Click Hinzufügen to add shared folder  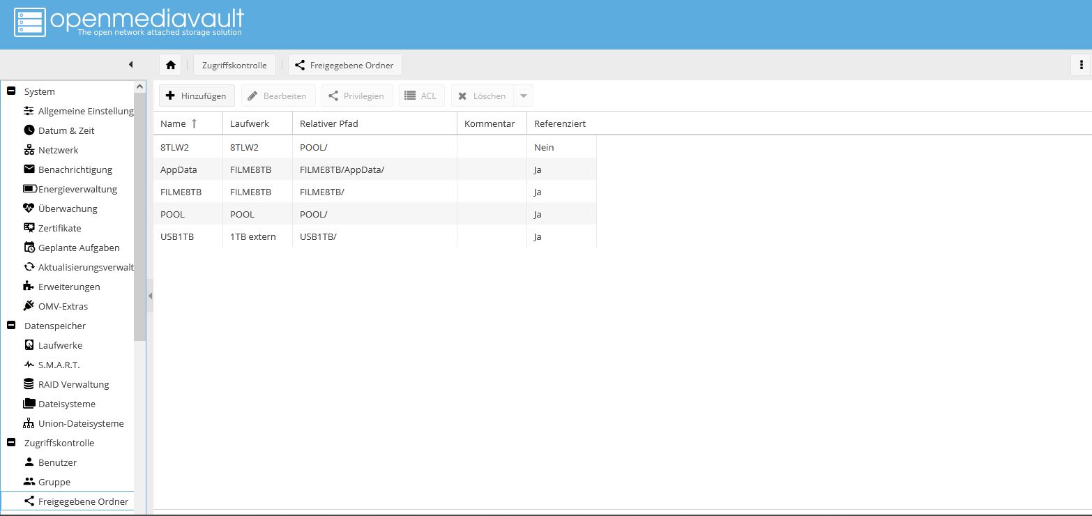(x=197, y=96)
